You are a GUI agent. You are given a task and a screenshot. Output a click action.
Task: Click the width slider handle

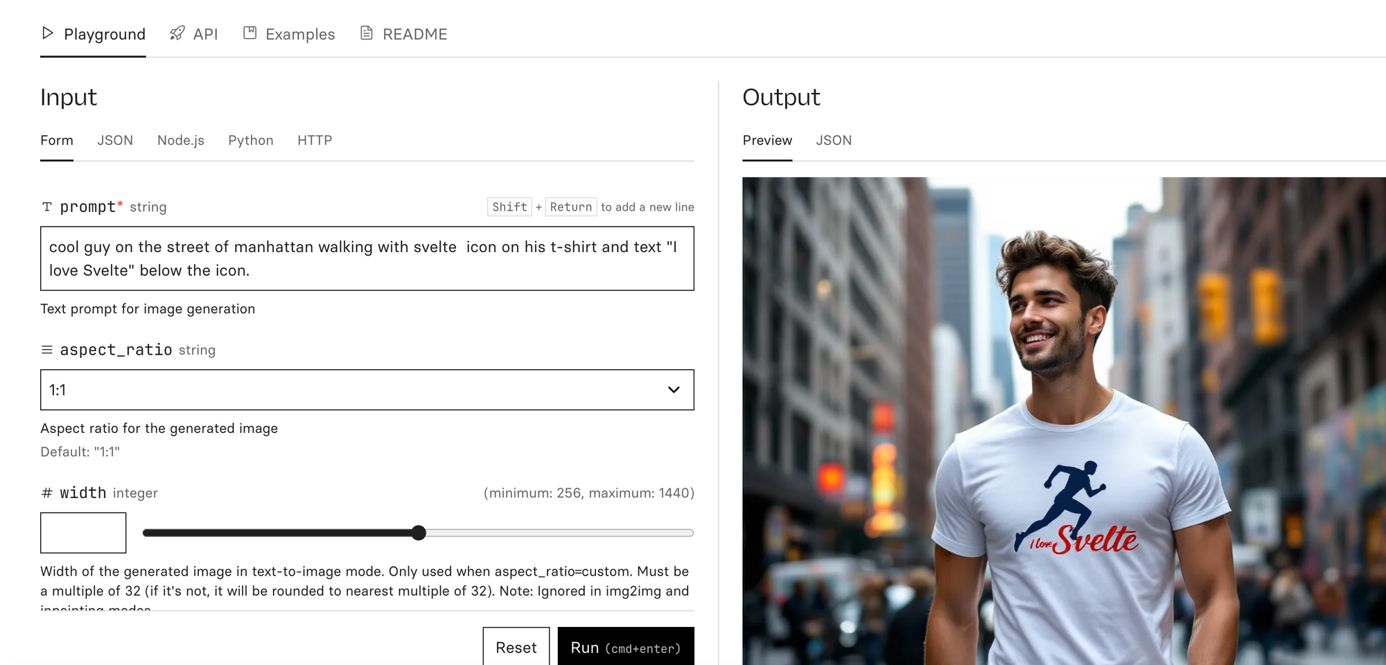point(419,533)
